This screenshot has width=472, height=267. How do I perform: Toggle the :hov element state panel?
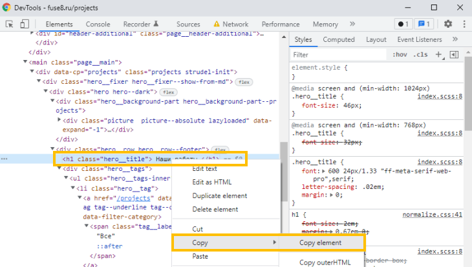point(400,55)
